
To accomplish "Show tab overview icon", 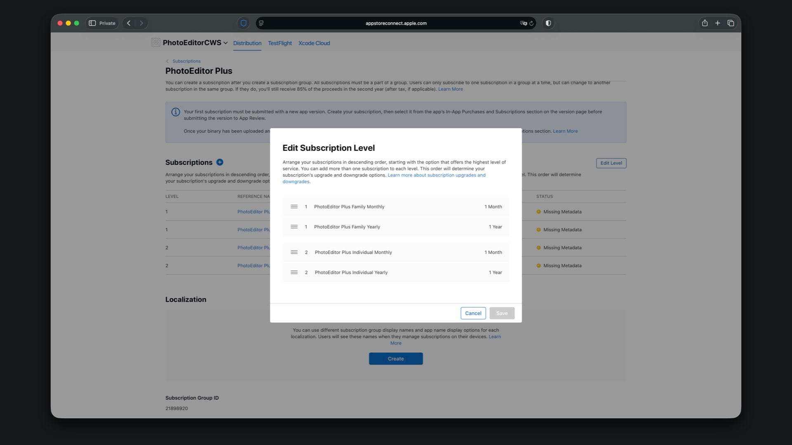I will 731,23.
